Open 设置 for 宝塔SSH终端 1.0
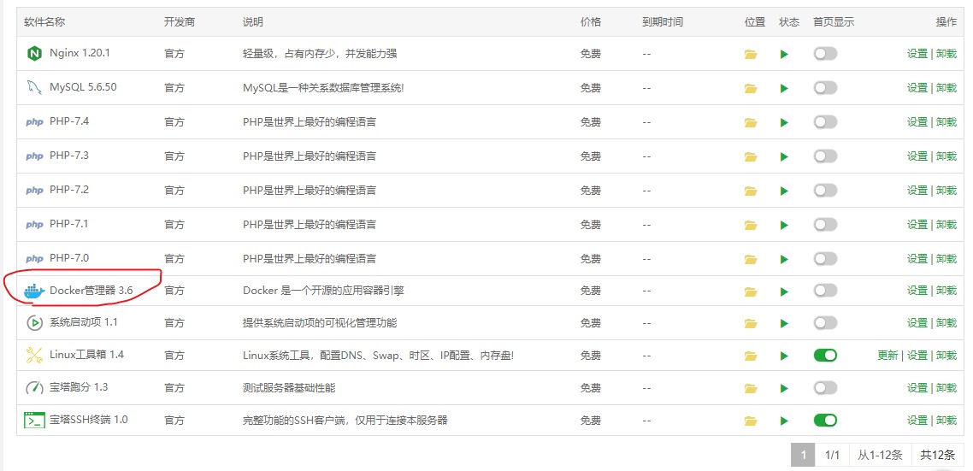The width and height of the screenshot is (973, 471). point(917,421)
